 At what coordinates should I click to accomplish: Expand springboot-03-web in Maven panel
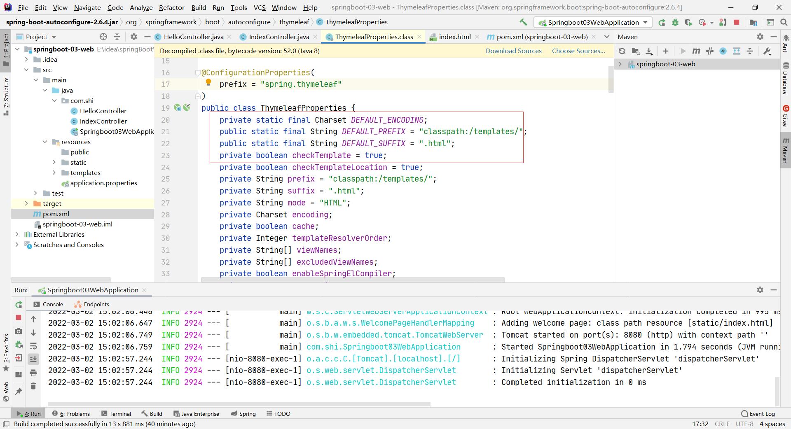pyautogui.click(x=620, y=64)
